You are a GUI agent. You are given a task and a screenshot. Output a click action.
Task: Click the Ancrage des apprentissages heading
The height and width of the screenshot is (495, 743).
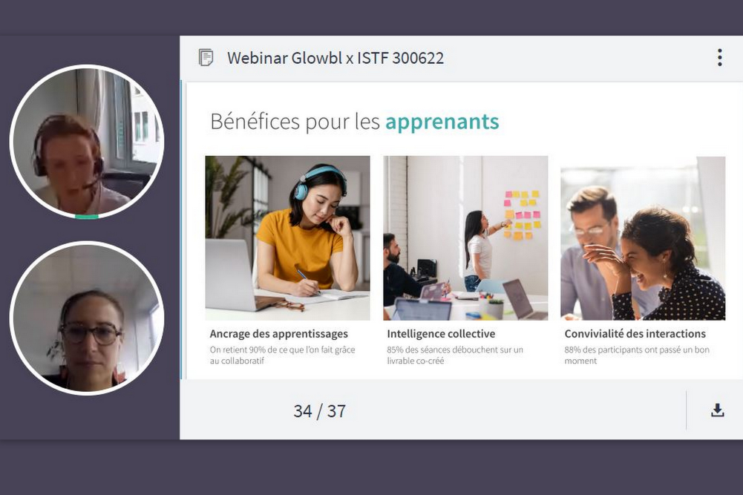278,333
